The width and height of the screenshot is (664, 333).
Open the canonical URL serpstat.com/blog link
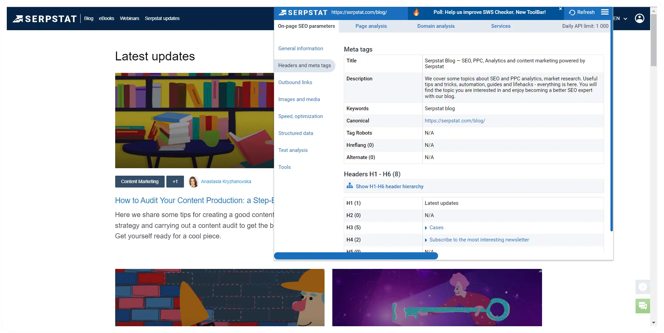(x=455, y=121)
